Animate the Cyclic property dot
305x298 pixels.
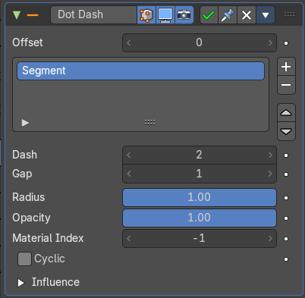(x=286, y=259)
